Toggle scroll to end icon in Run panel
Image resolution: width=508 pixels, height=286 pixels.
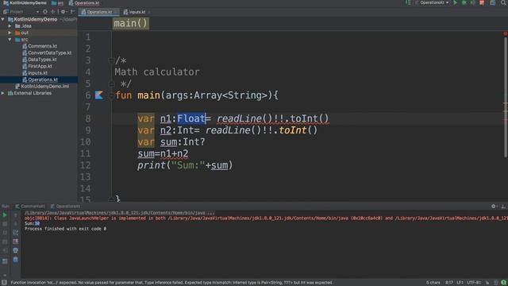[16, 242]
